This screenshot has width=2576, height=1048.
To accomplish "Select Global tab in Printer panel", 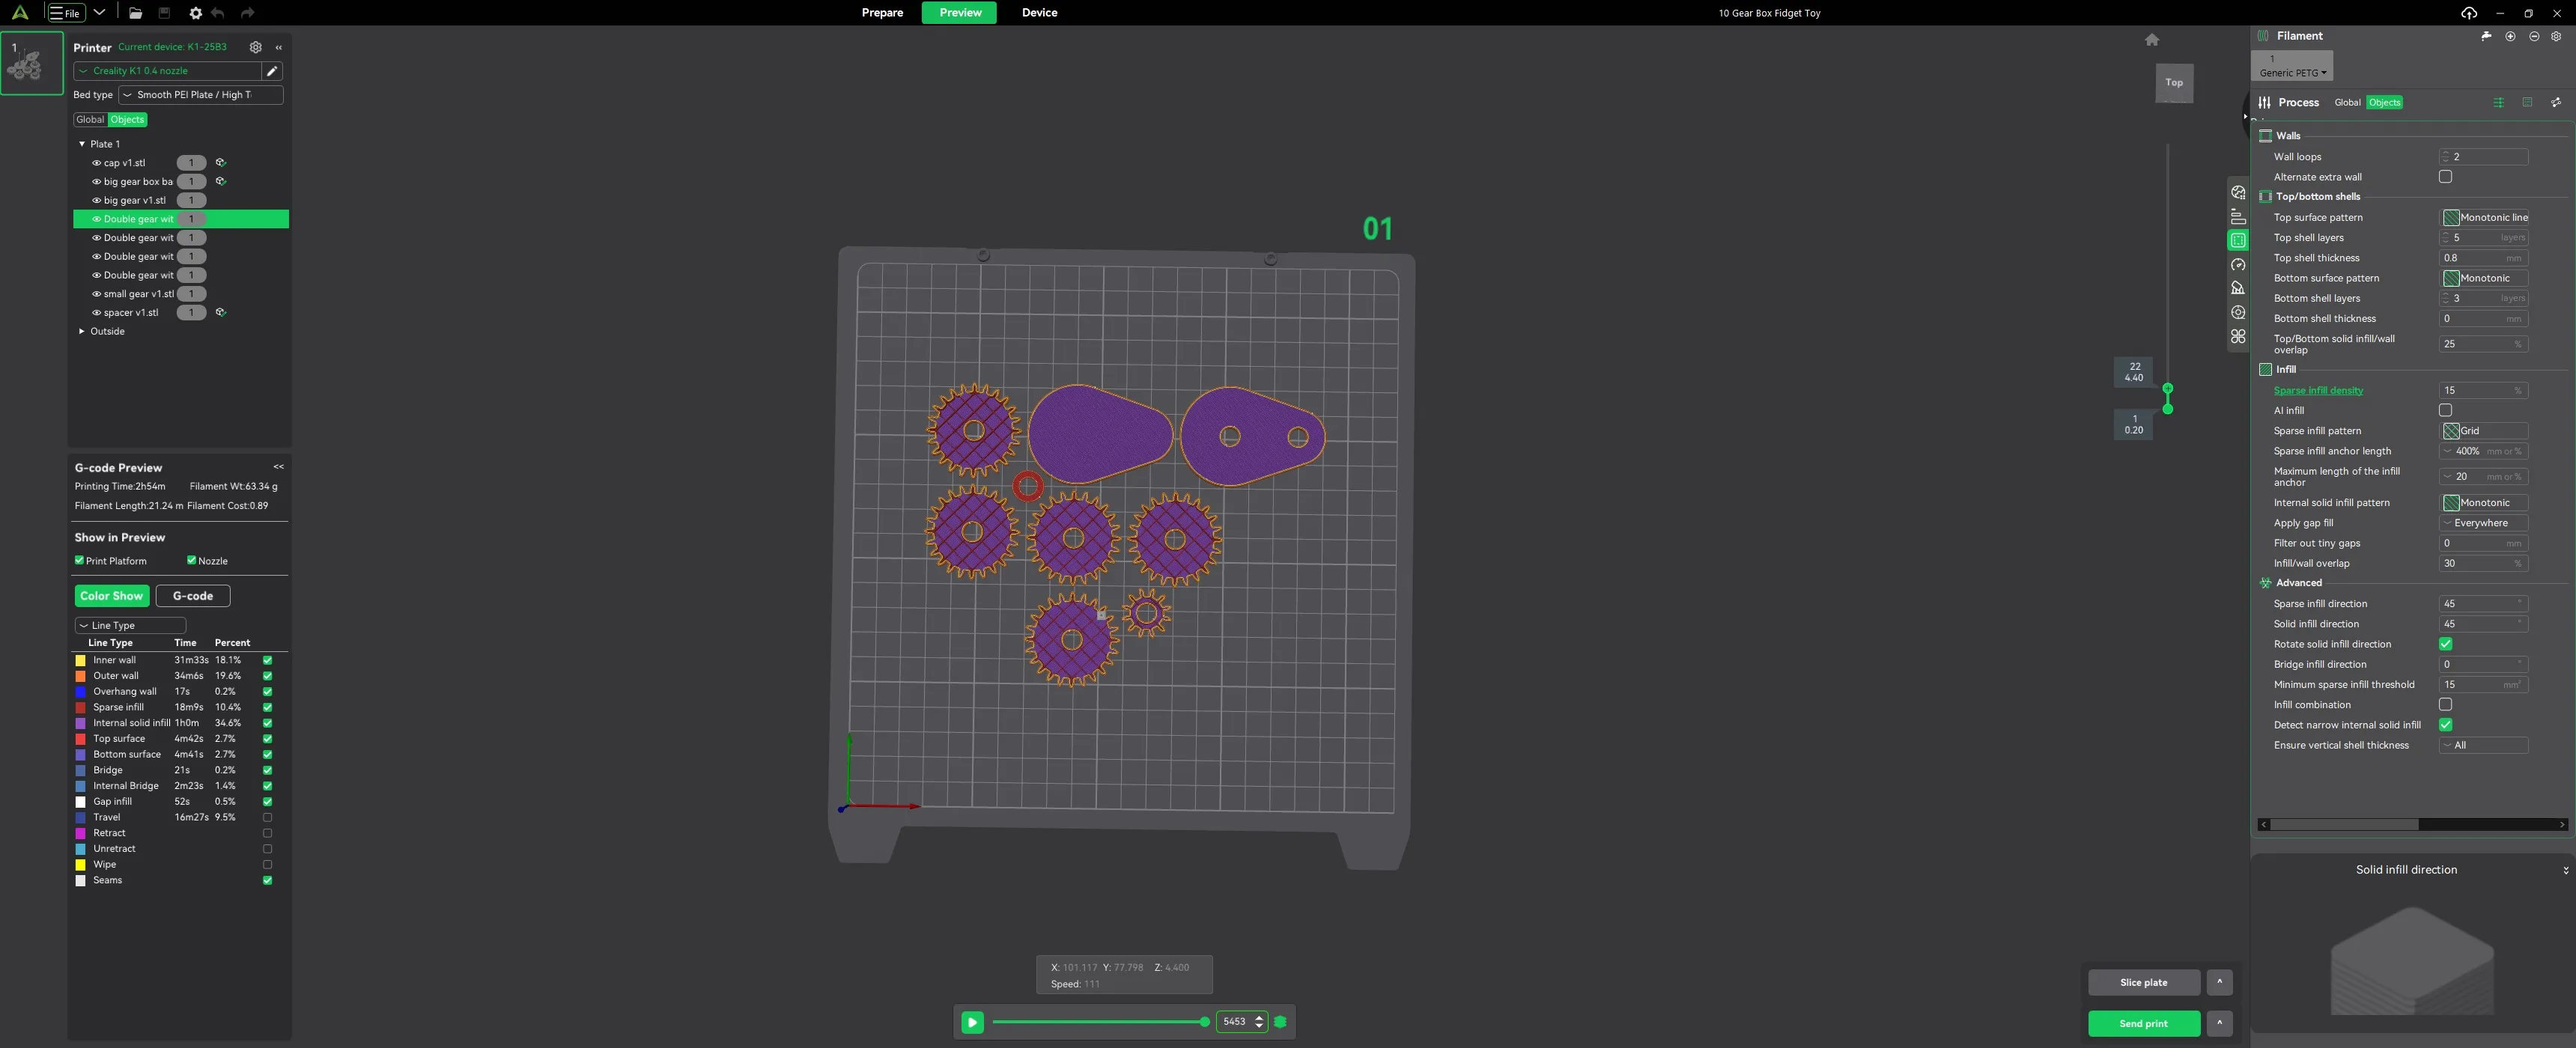I will [90, 120].
